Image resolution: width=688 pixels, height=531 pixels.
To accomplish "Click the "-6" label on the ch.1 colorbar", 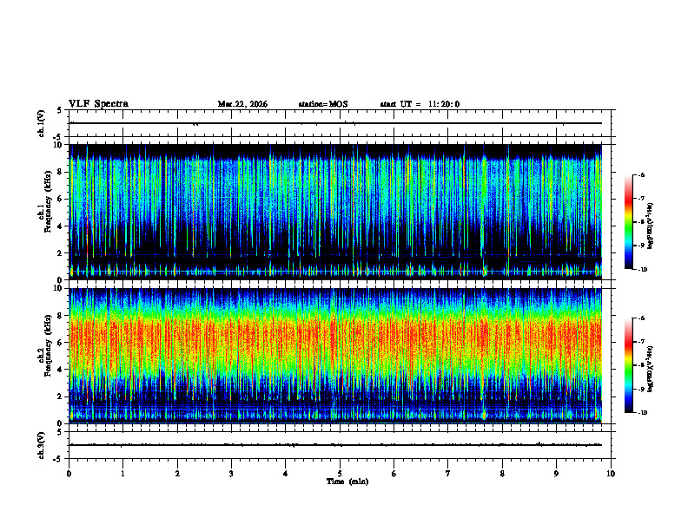I will [x=641, y=174].
